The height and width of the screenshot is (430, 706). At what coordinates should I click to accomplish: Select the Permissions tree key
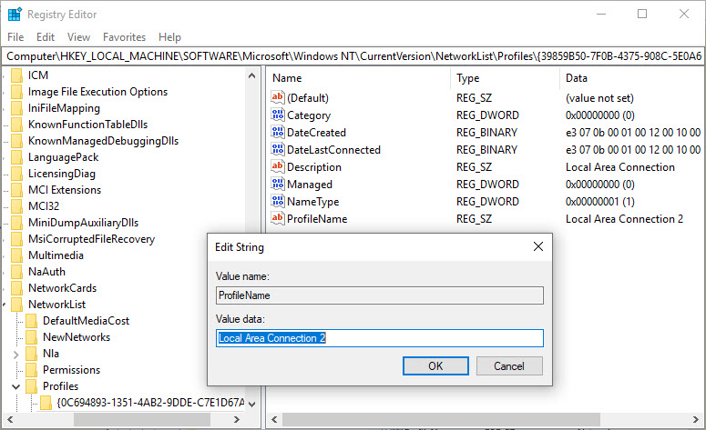(72, 370)
